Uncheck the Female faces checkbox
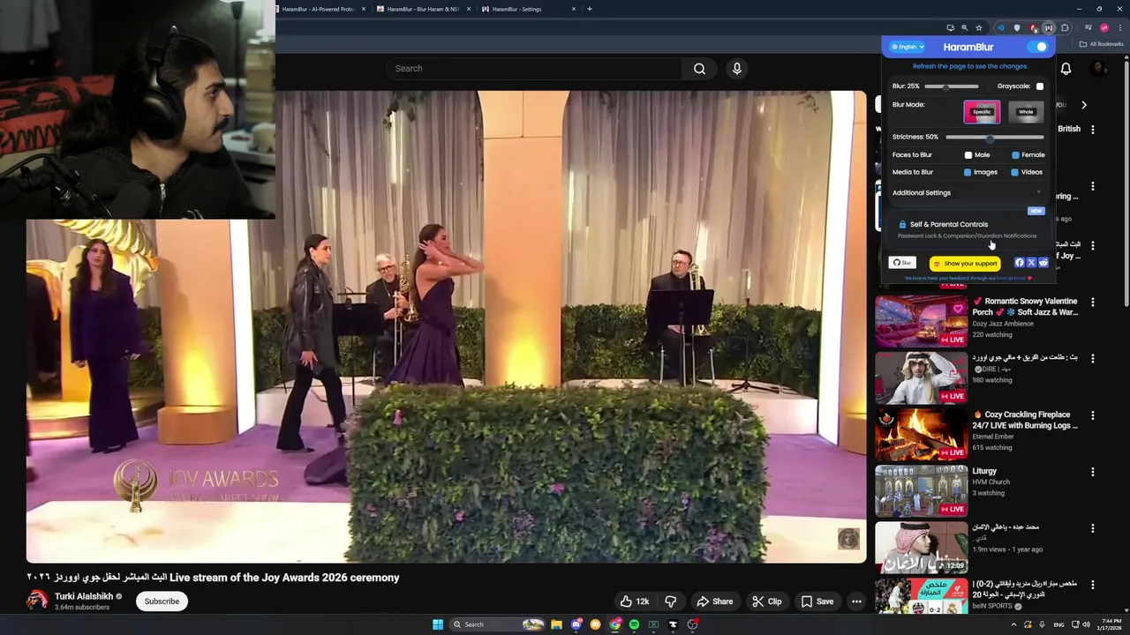 tap(1015, 155)
